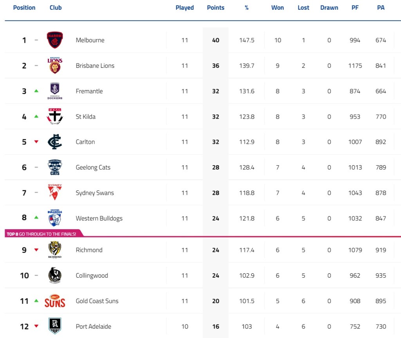Click the Richmond tiger logo

click(55, 250)
